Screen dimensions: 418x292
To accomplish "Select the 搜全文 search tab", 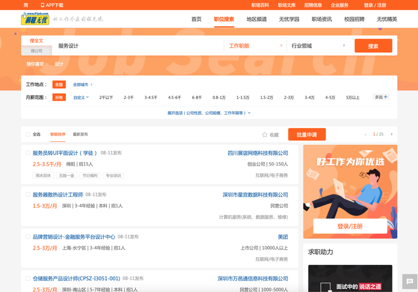I will point(37,41).
